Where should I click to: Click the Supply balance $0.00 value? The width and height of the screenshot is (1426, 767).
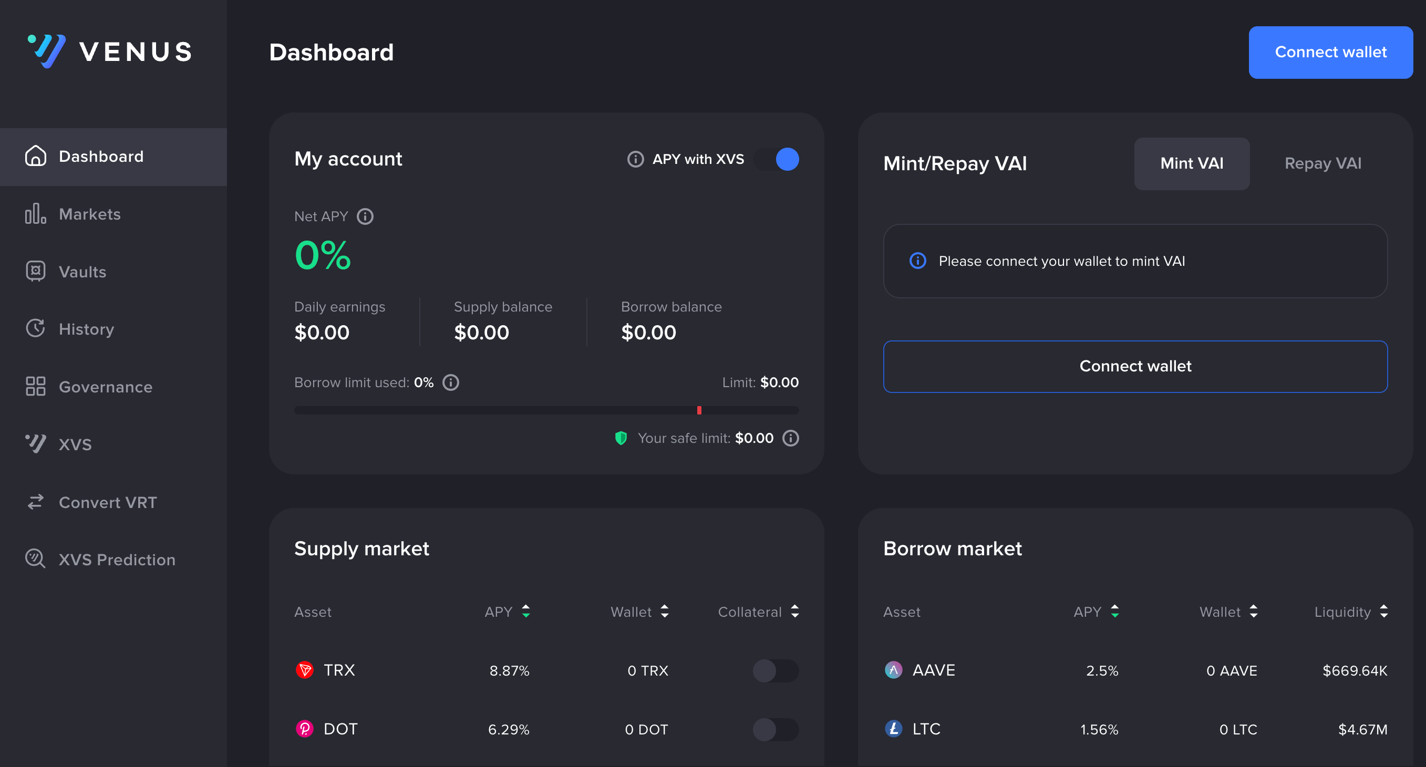pos(482,332)
